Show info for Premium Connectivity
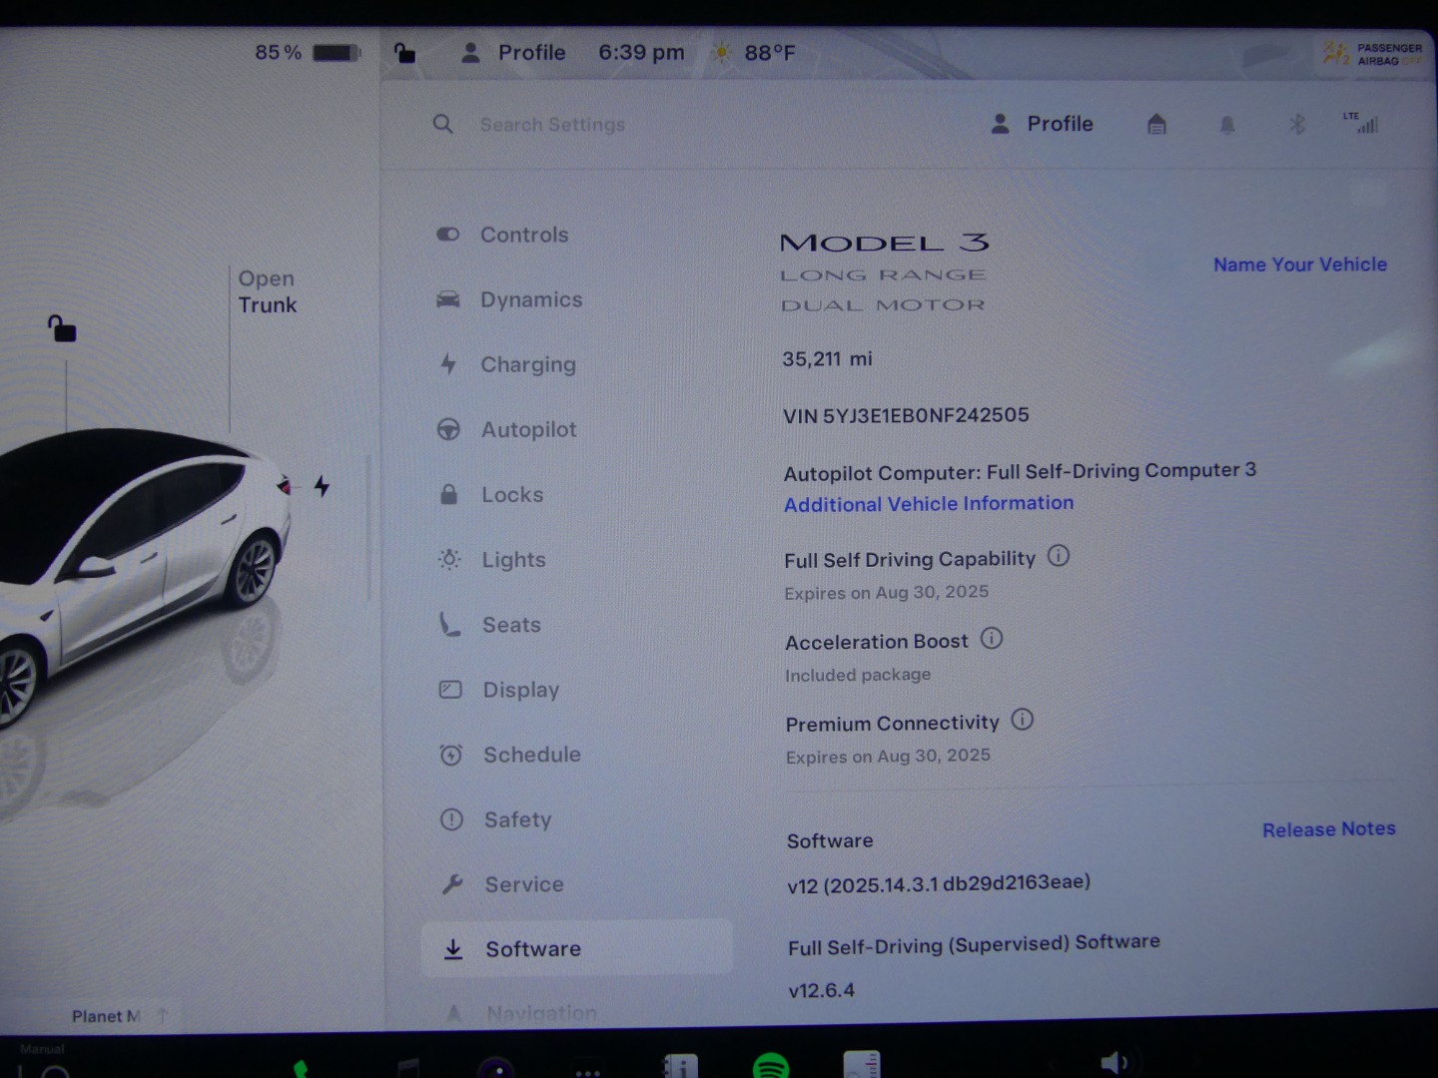Screen dimensions: 1438x1078 (x=1023, y=720)
